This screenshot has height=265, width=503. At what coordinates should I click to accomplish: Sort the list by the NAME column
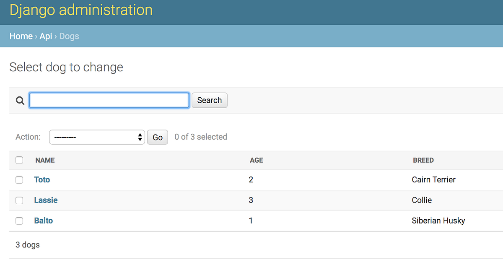pos(44,160)
